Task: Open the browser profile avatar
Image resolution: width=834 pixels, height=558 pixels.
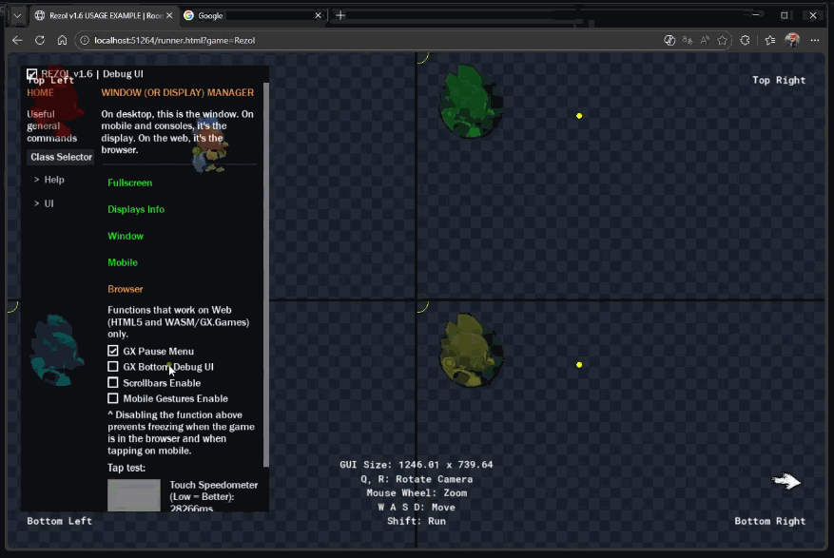Action: [x=792, y=40]
